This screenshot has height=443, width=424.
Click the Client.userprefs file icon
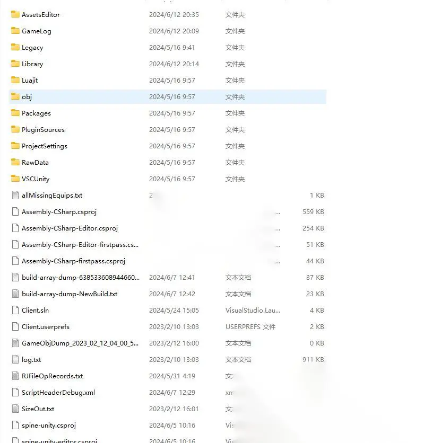[x=15, y=326]
